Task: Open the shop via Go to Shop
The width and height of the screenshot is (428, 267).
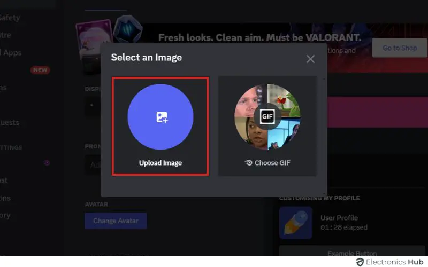Action: (400, 48)
